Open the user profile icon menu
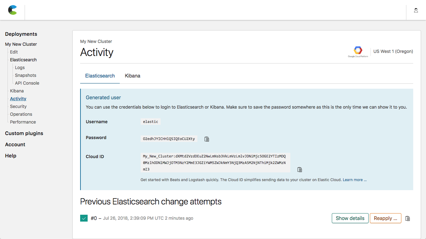This screenshot has height=239, width=426. (416, 10)
